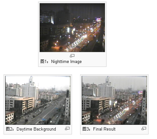Open the Nighttime Image thumbnail
Image resolution: width=157 pixels, height=139 pixels.
[x=72, y=28]
